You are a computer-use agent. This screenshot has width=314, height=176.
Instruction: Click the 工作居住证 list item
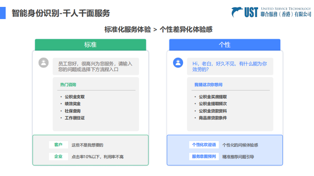point(75,118)
